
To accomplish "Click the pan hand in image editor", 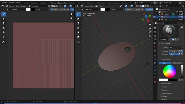I will coord(71,18).
